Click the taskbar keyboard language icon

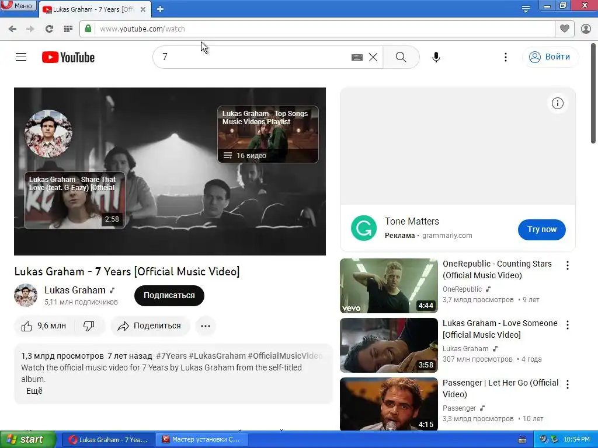tap(522, 440)
